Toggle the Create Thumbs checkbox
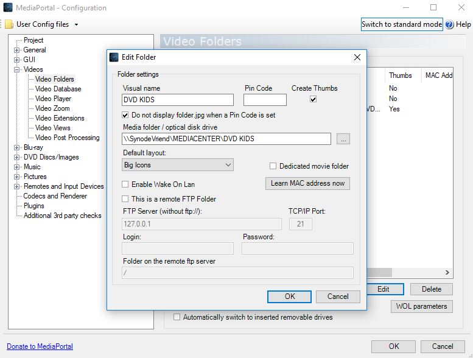Image resolution: width=473 pixels, height=358 pixels. 313,99
